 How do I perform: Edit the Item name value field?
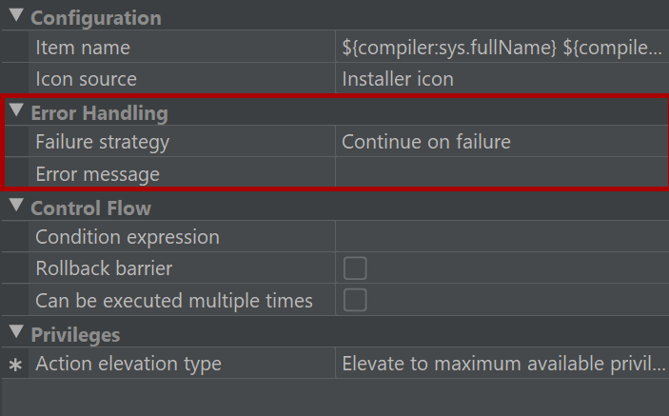pyautogui.click(x=502, y=47)
